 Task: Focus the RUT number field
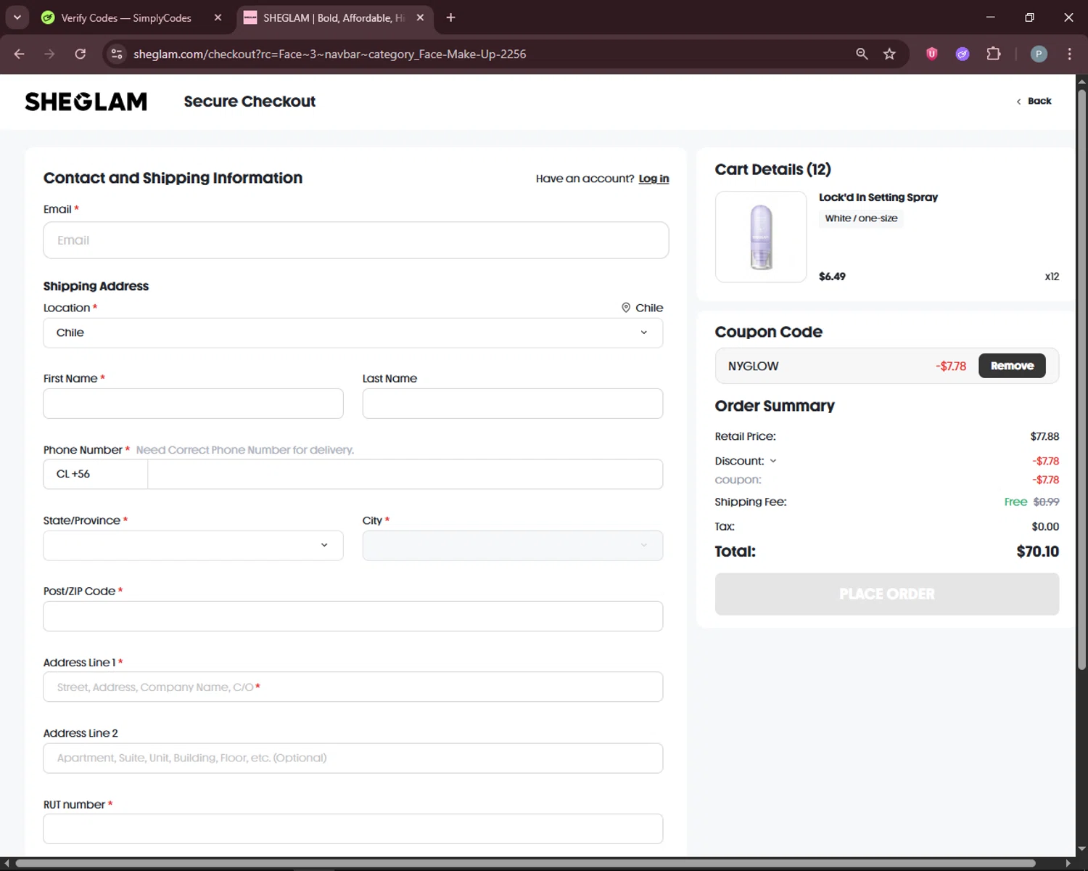[353, 829]
